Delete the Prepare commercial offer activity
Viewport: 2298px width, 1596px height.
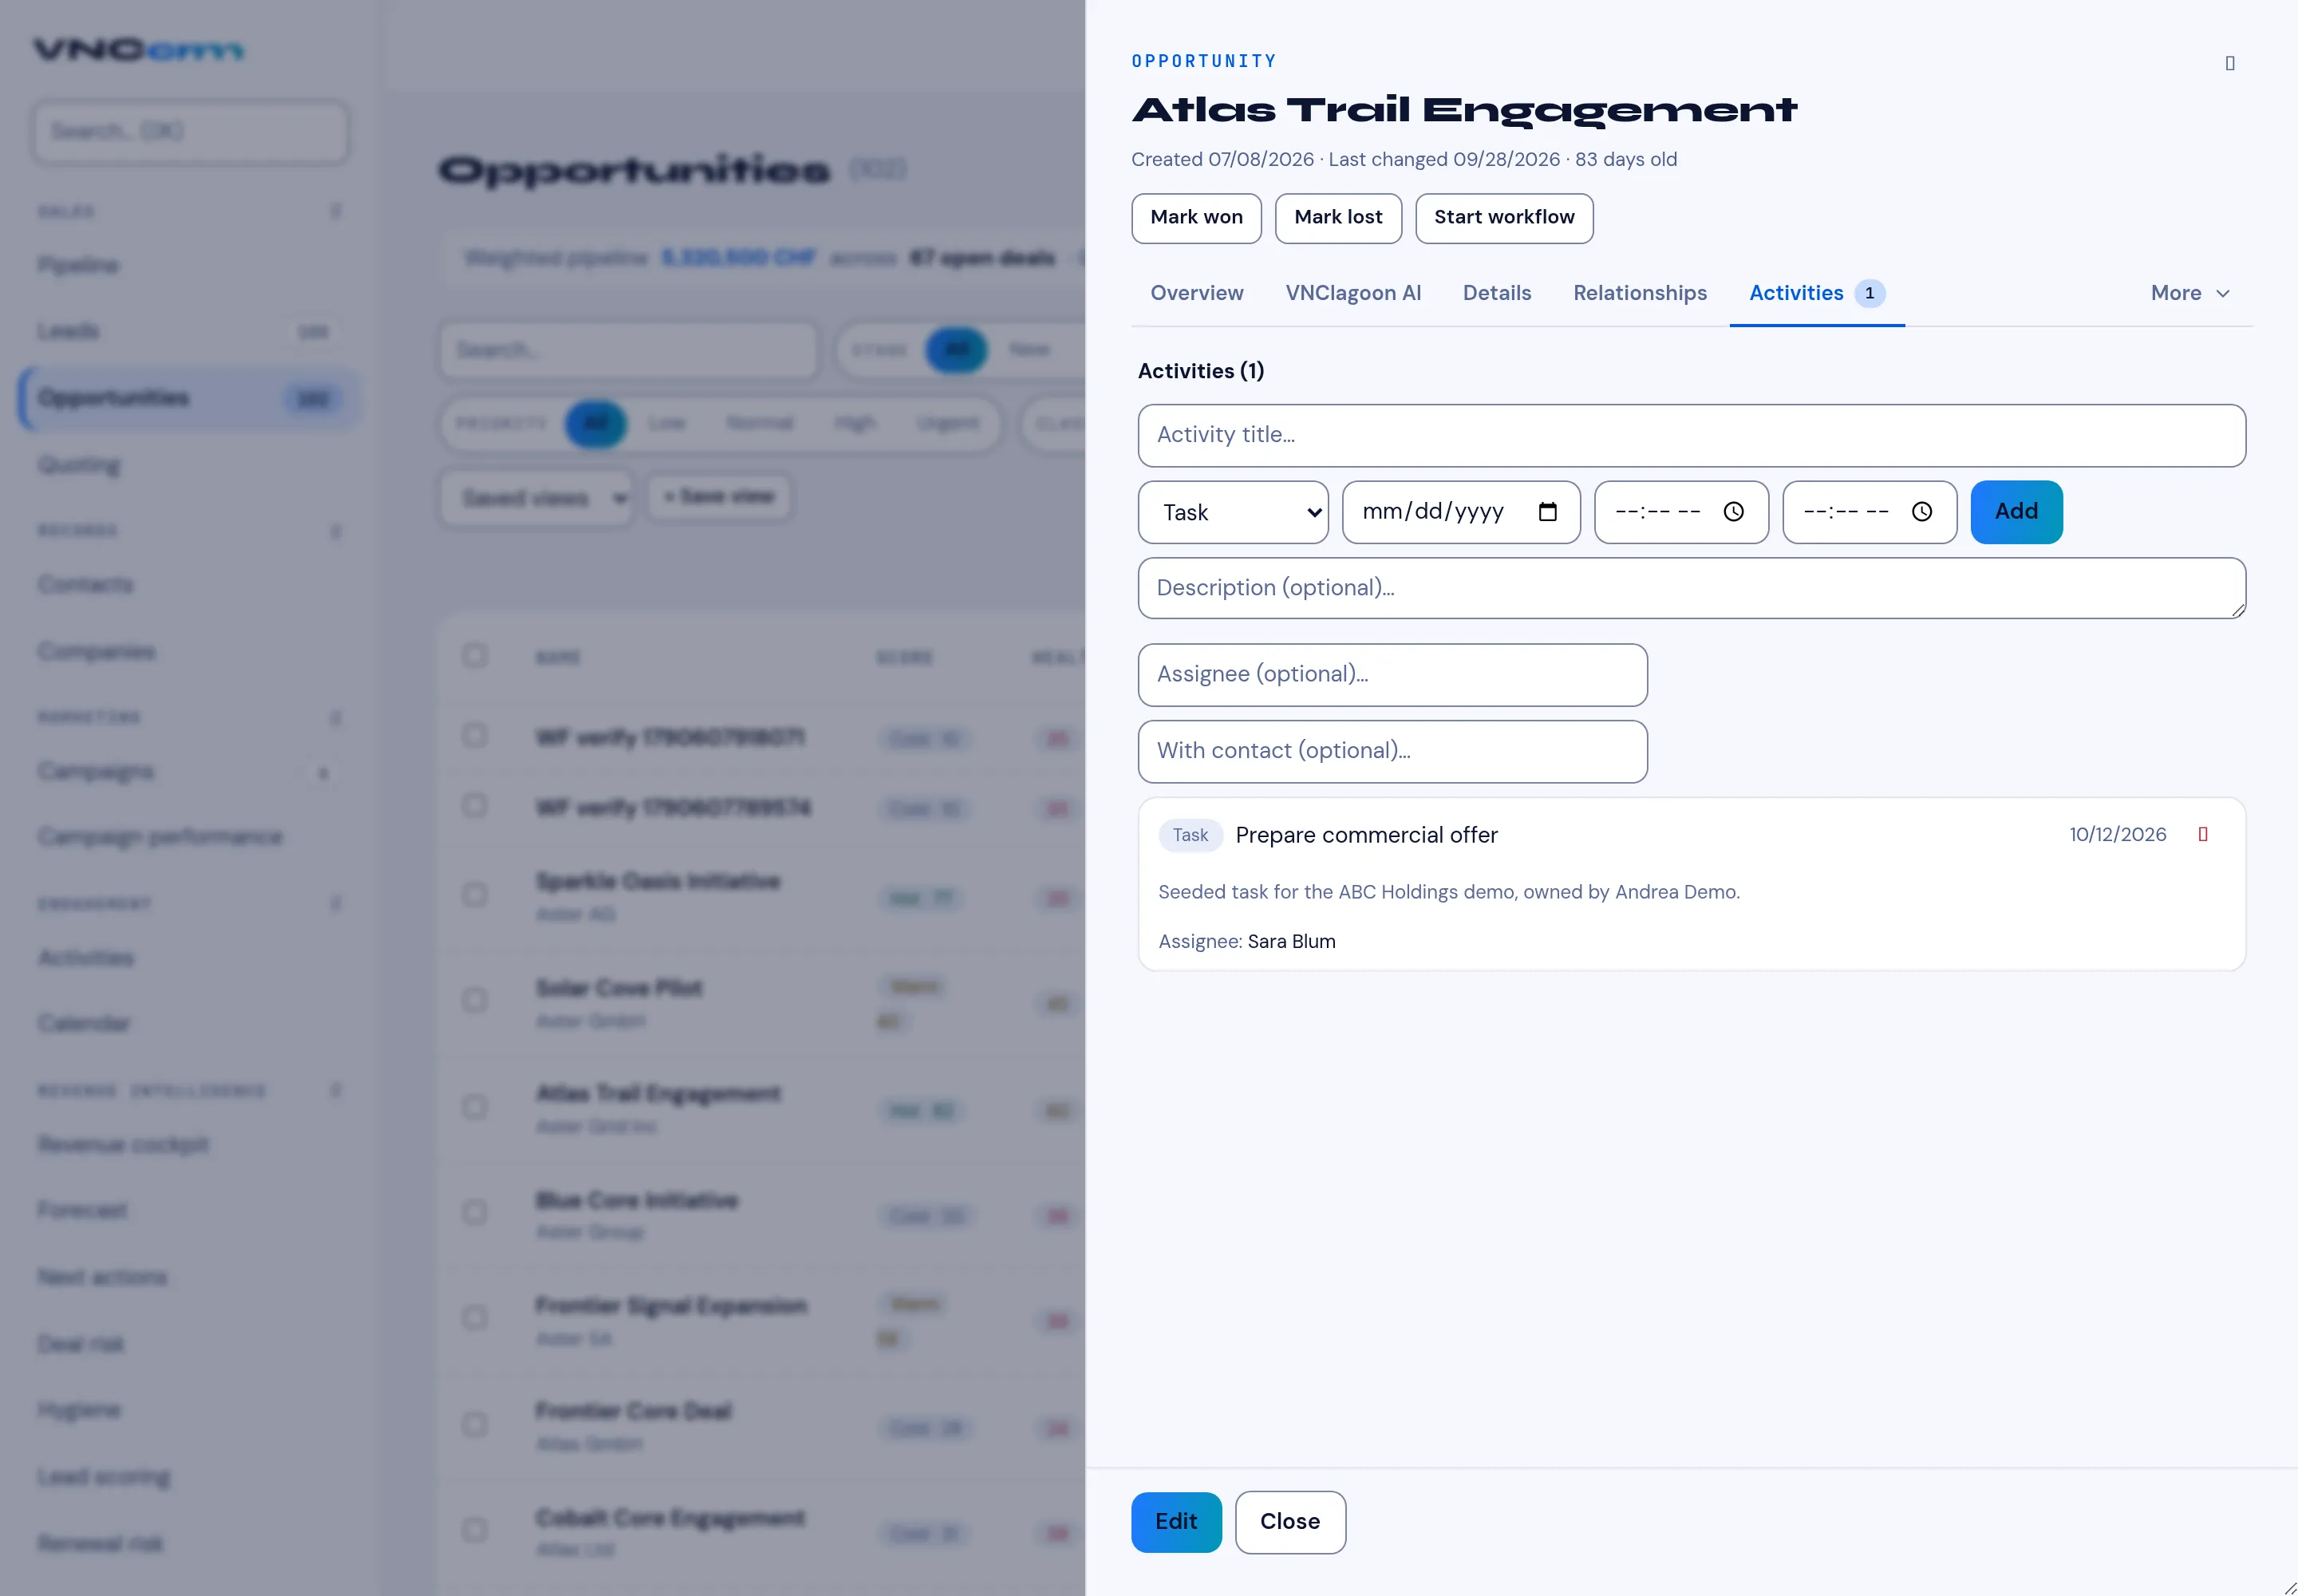click(x=2202, y=834)
